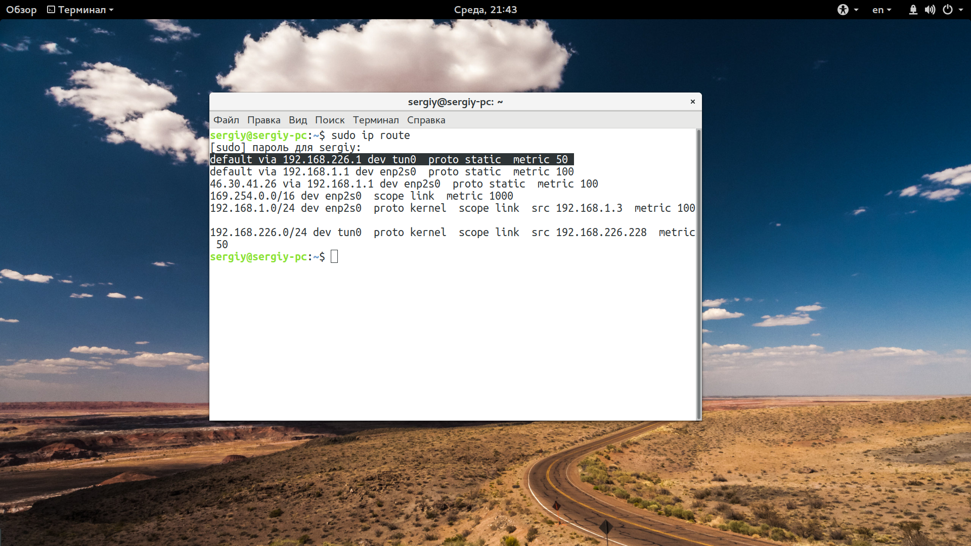Expand the Терминал app menu chevron
Image resolution: width=971 pixels, height=546 pixels.
coord(111,10)
